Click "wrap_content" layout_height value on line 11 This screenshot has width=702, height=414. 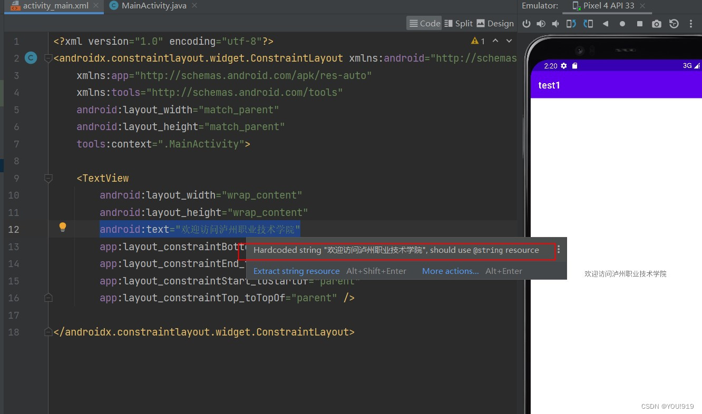tap(267, 213)
